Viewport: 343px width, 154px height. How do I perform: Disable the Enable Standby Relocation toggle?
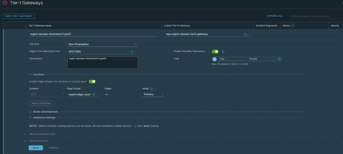(x=215, y=52)
